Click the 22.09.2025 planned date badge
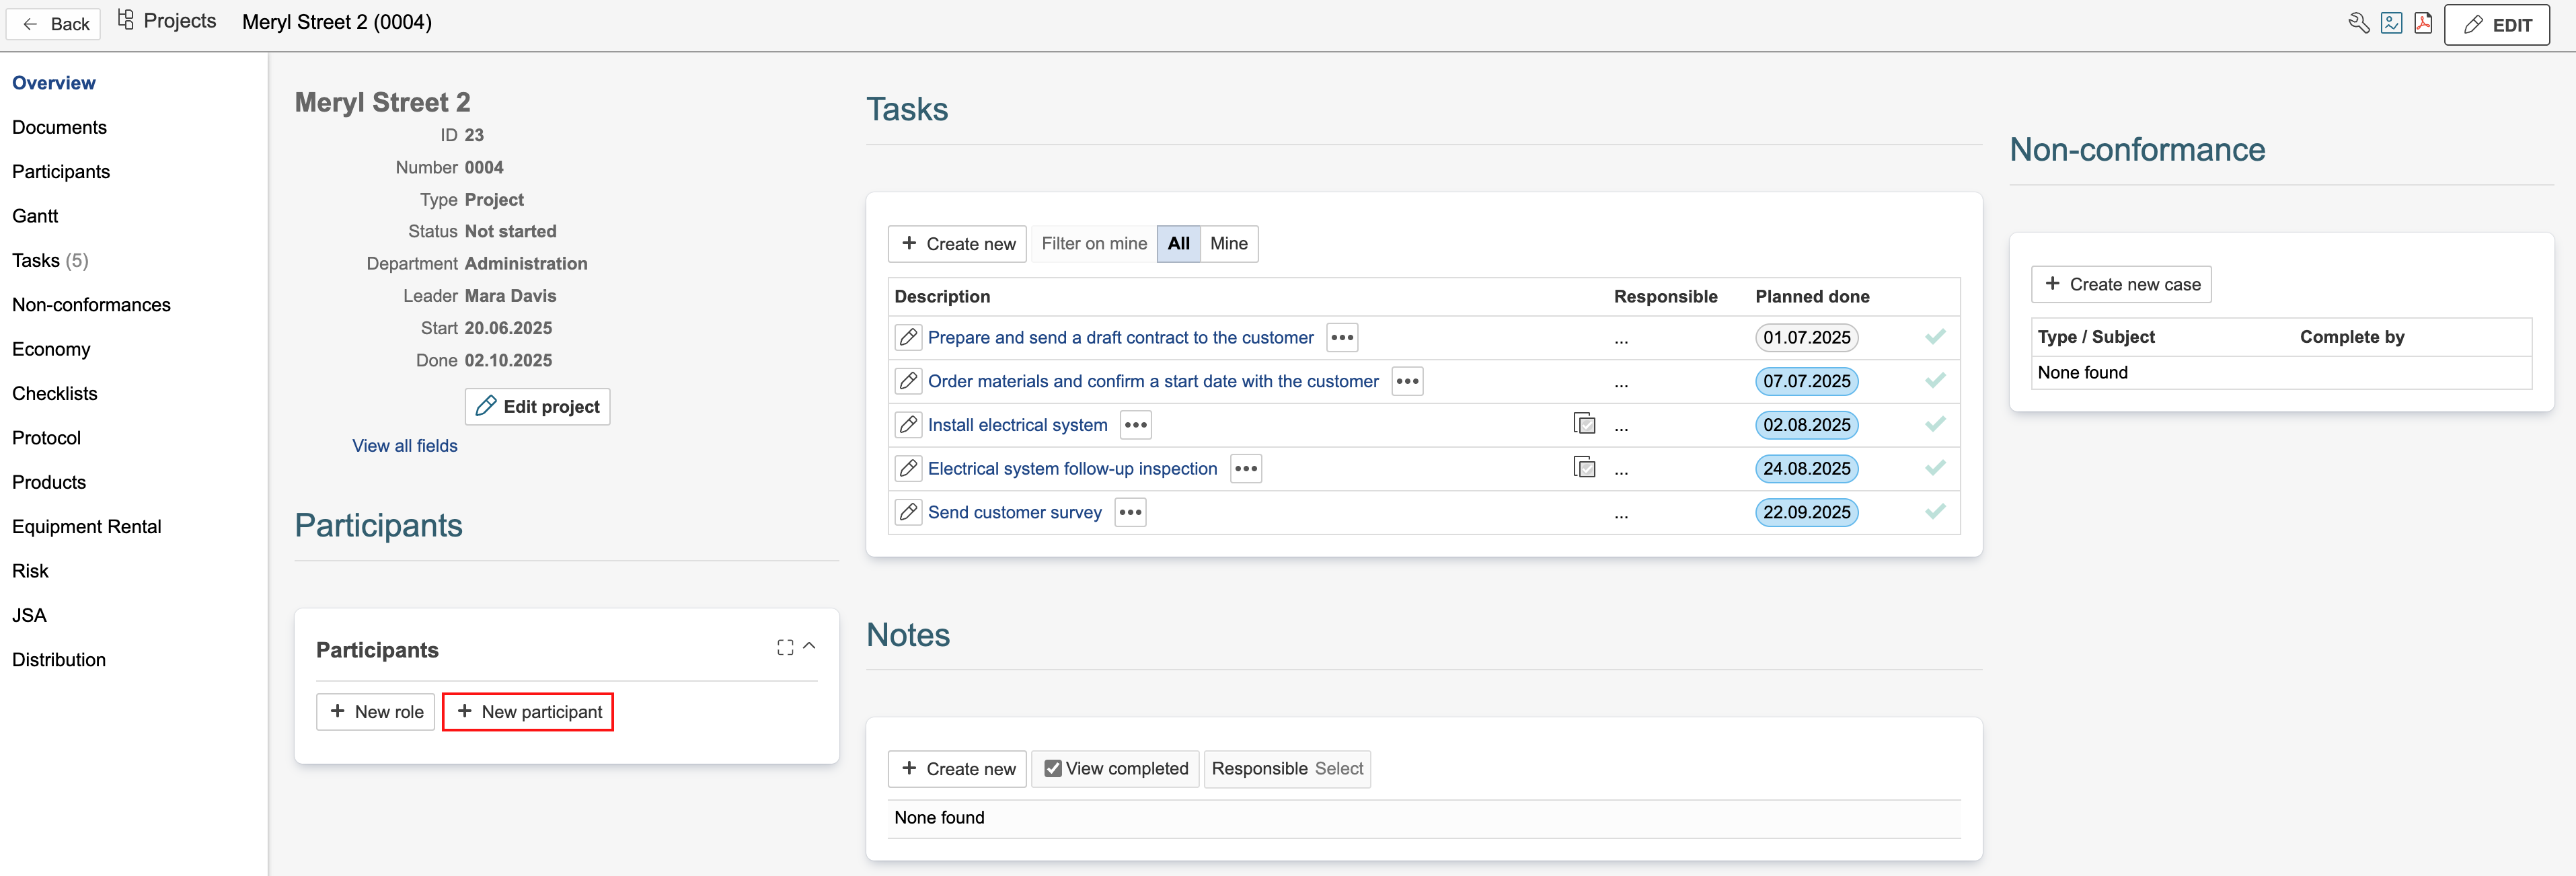This screenshot has width=2576, height=876. coord(1806,512)
